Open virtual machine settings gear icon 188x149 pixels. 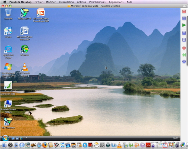184,61
